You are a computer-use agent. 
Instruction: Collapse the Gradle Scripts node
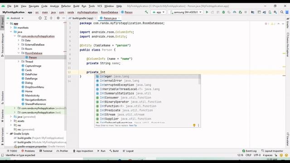[7, 134]
